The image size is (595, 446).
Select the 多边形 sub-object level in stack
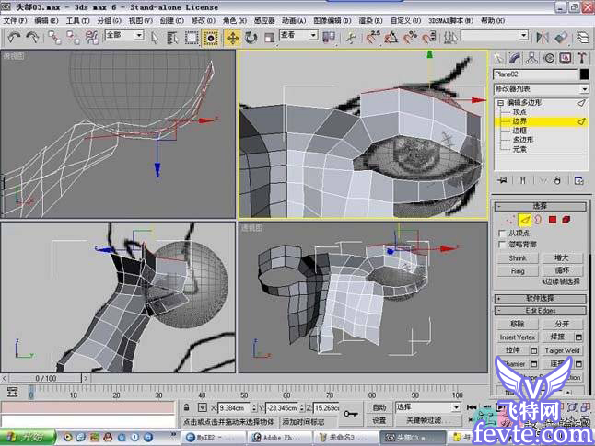[523, 140]
